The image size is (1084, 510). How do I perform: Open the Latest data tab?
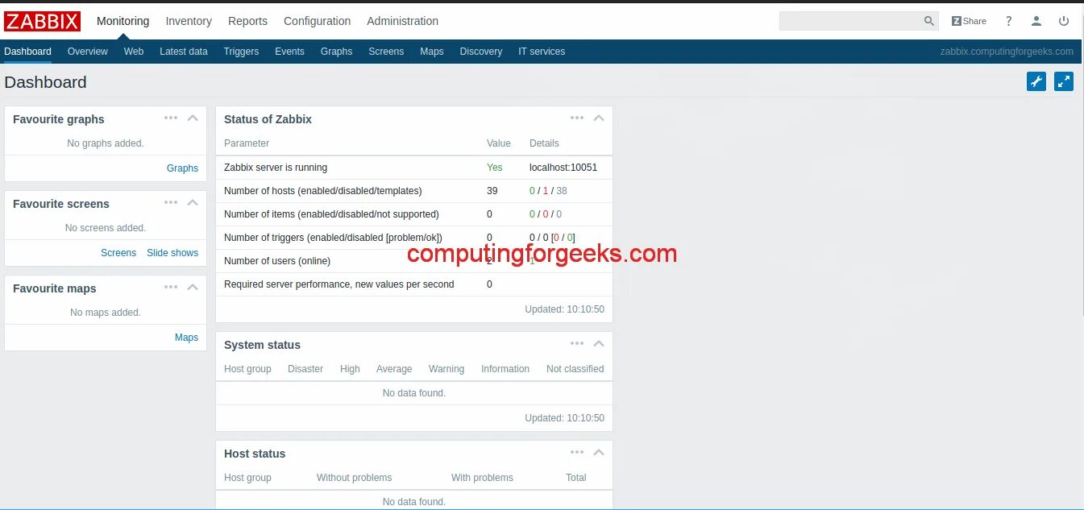184,52
